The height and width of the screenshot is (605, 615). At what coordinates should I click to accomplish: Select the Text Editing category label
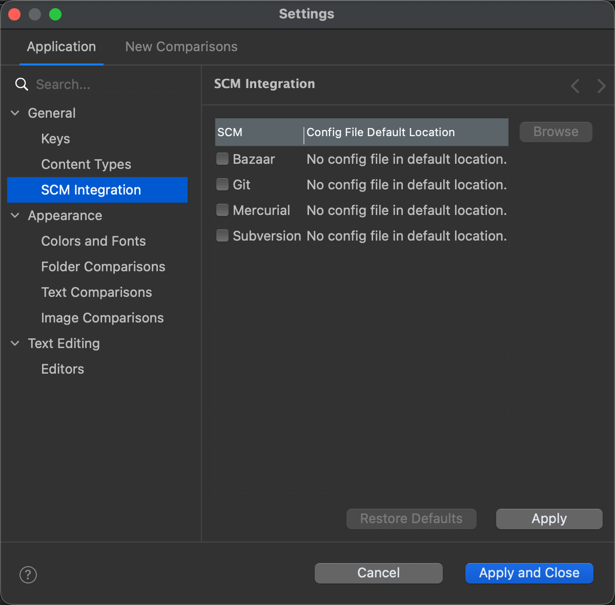click(x=64, y=343)
